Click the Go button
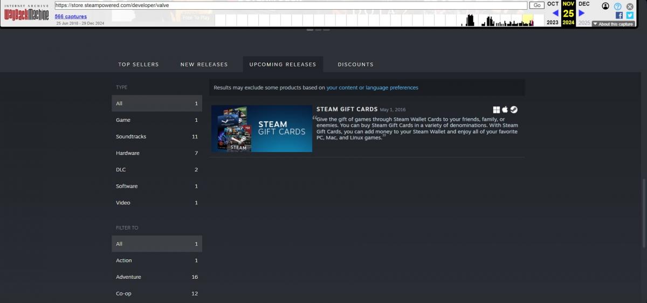 (537, 5)
